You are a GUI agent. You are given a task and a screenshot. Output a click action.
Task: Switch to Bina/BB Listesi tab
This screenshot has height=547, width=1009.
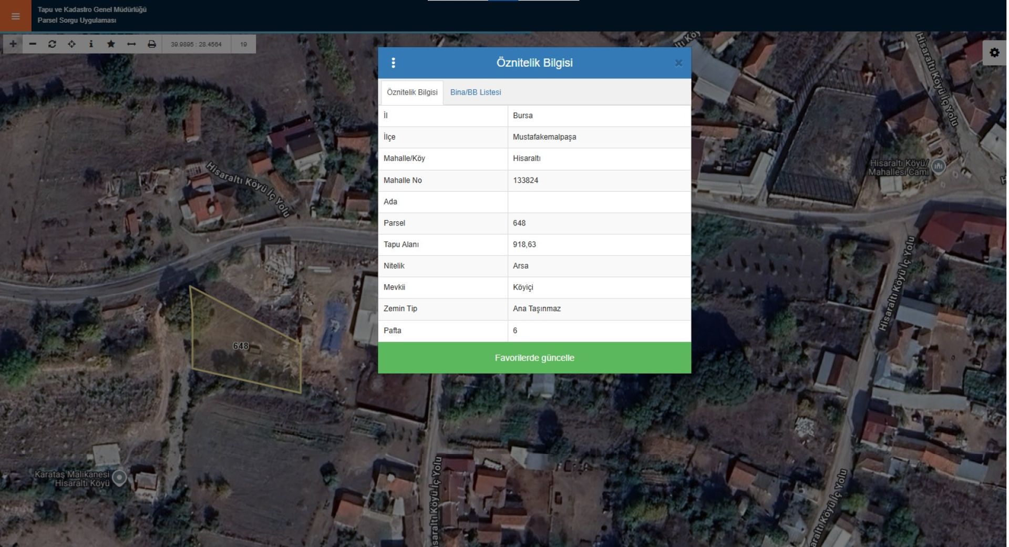coord(475,92)
